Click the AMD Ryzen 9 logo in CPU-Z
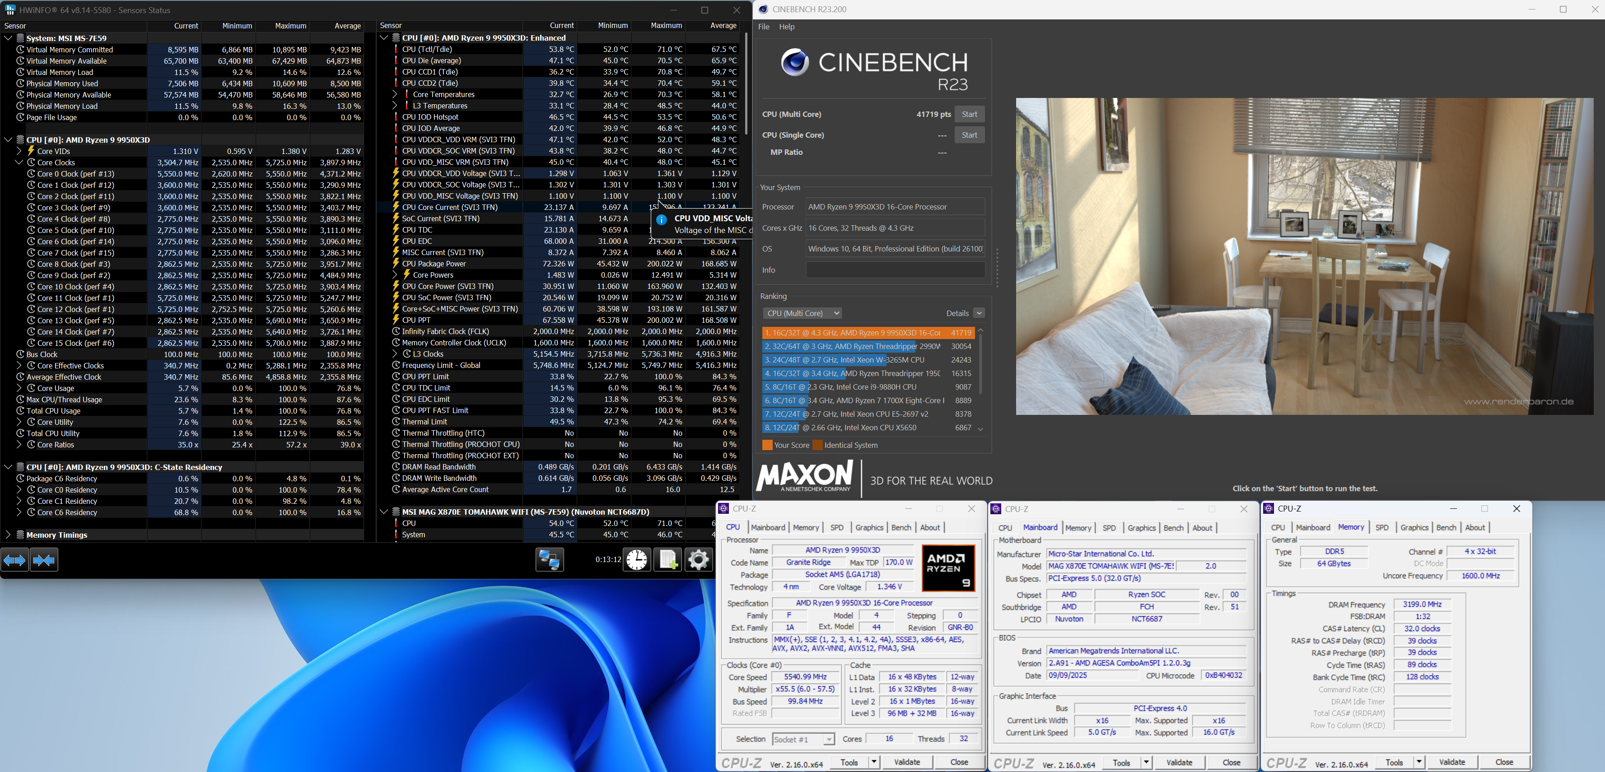Viewport: 1605px width, 772px height. pos(947,568)
